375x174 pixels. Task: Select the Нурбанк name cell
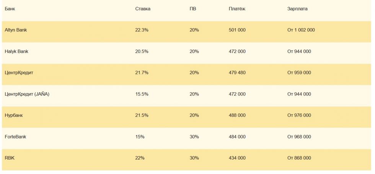(14, 115)
